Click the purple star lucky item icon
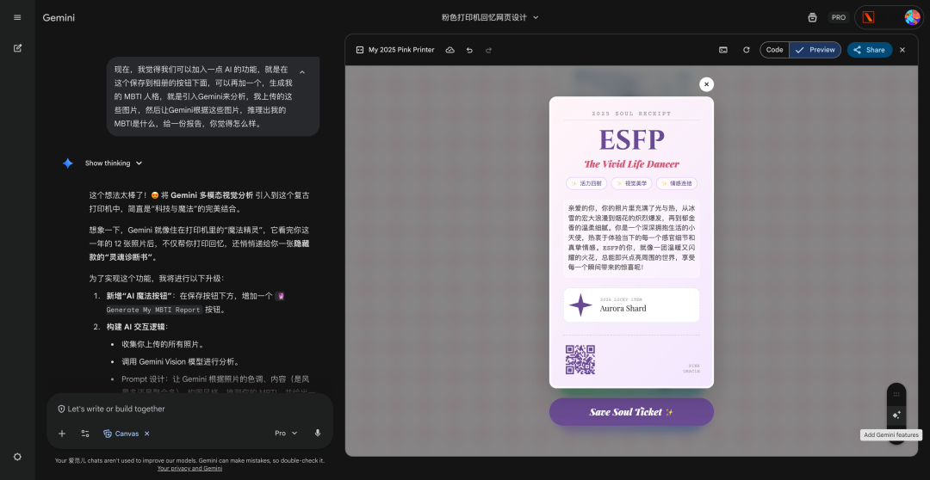This screenshot has width=930, height=480. pyautogui.click(x=580, y=305)
